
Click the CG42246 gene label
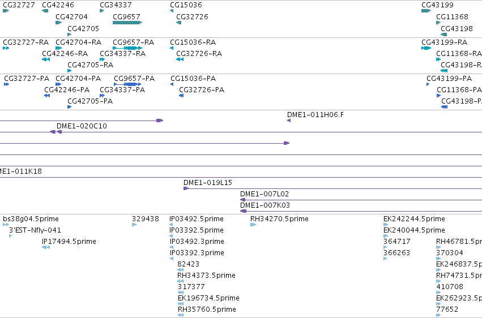[58, 5]
